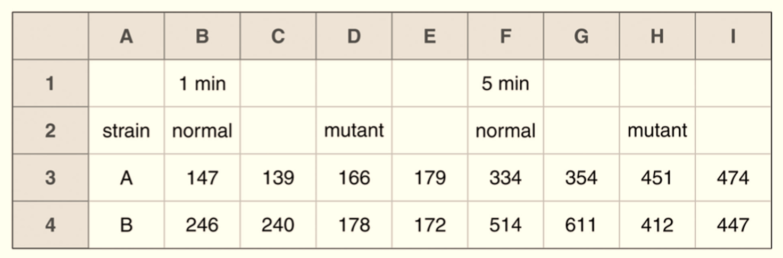
Task: Click column header G
Action: 581,36
